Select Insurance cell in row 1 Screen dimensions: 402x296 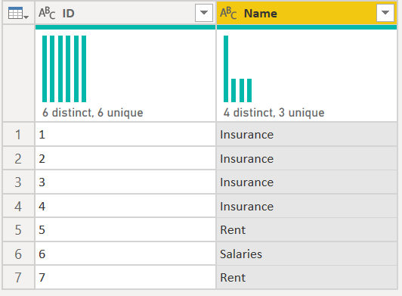click(307, 135)
